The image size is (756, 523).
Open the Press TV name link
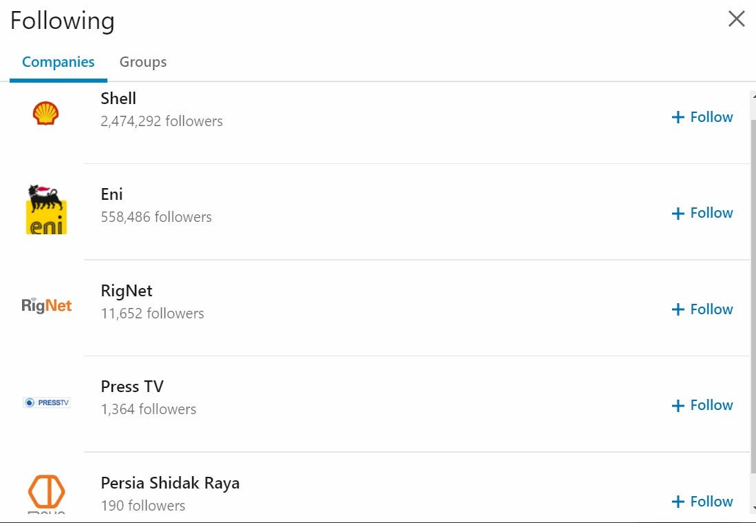(132, 387)
